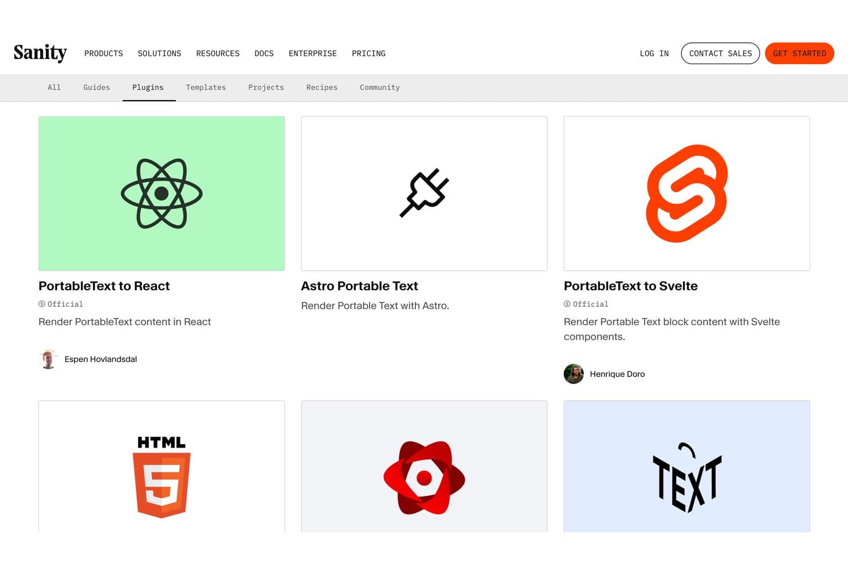Open the Pricing page

[x=368, y=53]
